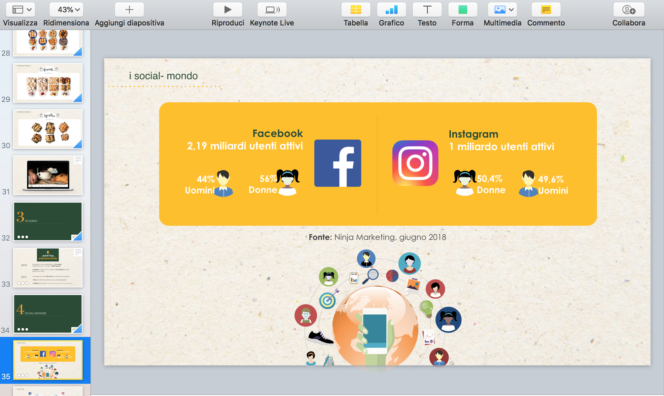This screenshot has height=396, width=664.
Task: Select the Instagram logo image on slide
Action: pyautogui.click(x=415, y=163)
